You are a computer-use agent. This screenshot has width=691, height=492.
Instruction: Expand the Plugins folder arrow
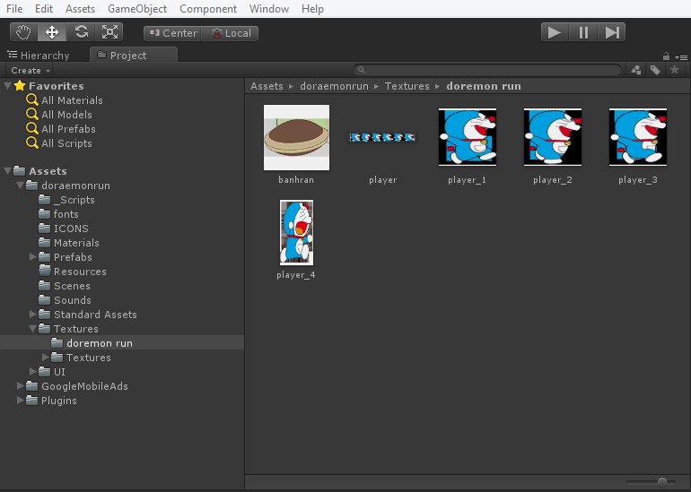pyautogui.click(x=20, y=400)
